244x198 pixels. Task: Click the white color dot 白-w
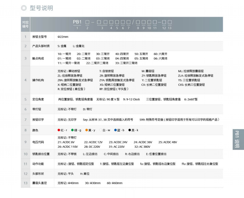[x=101, y=130]
